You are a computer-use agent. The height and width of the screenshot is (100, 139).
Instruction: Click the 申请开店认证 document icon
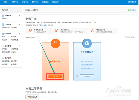click(56, 31)
